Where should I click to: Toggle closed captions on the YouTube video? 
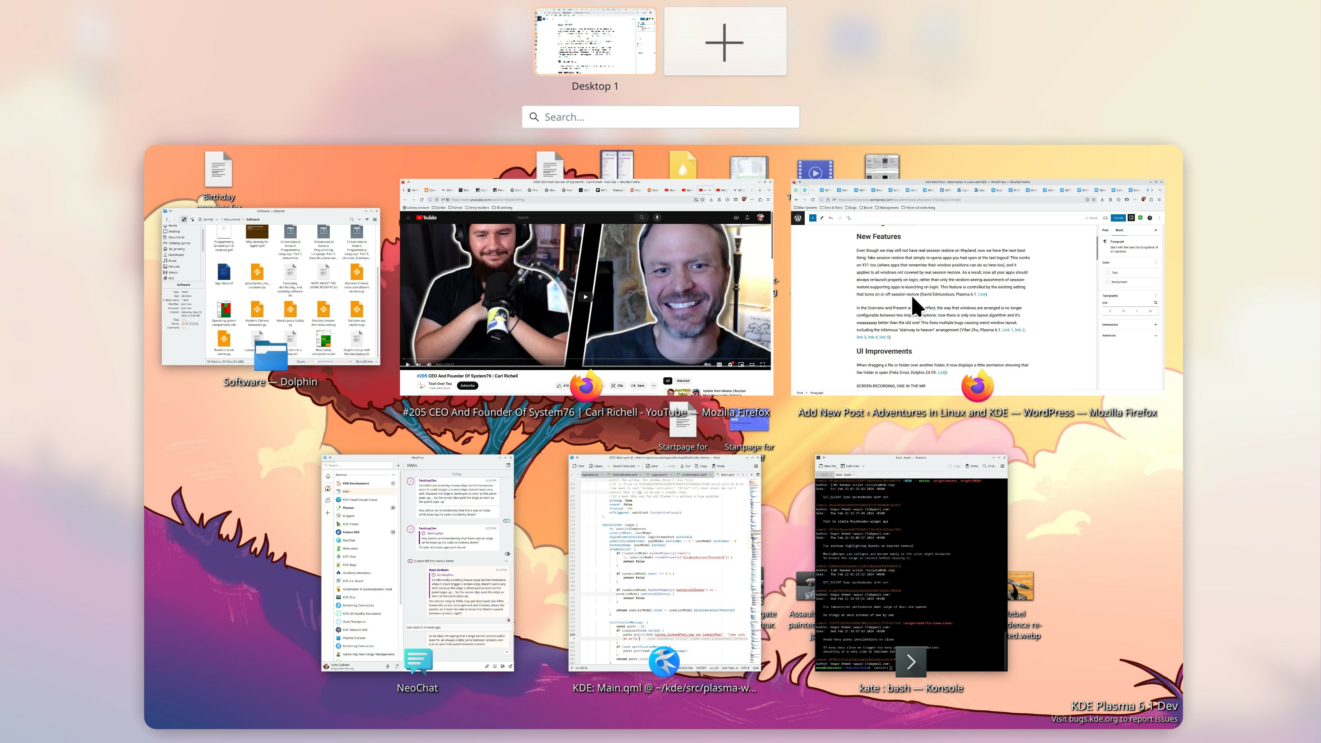click(x=719, y=365)
